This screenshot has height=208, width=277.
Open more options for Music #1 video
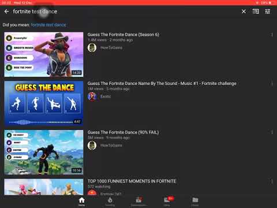pos(272,84)
